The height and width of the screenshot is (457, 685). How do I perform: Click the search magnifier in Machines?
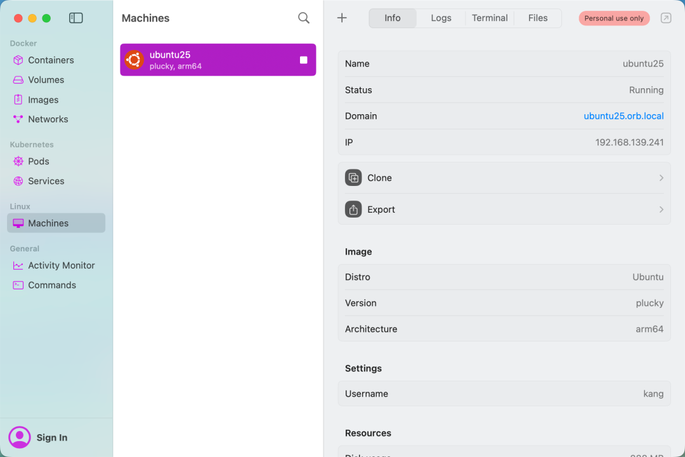pos(304,18)
